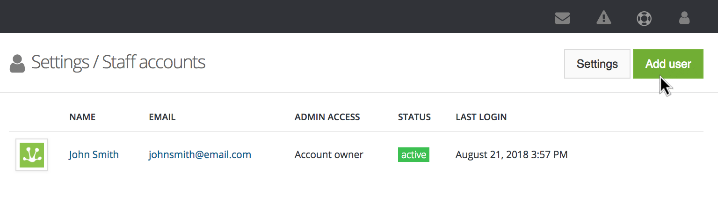718x211 pixels.
Task: Open the lifebuoy help icon
Action: pos(644,18)
